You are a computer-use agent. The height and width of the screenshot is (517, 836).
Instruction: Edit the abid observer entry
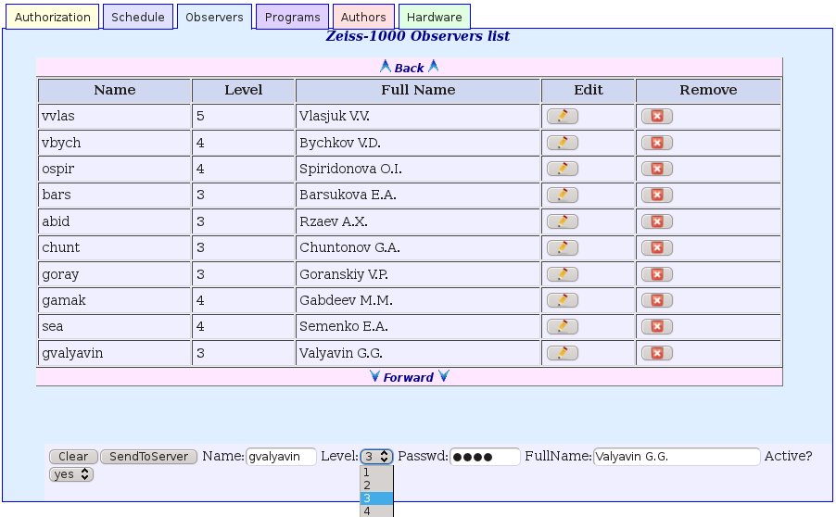point(562,221)
